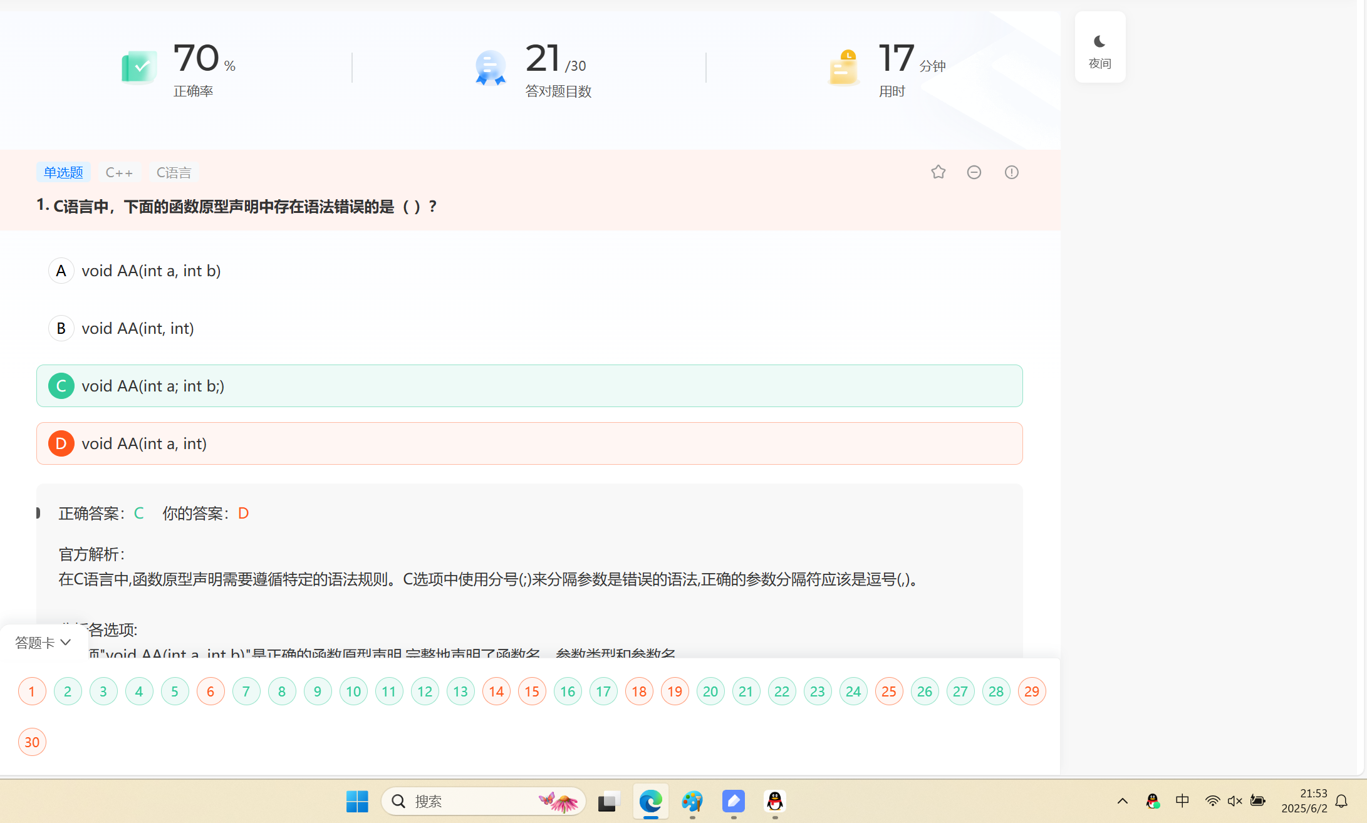Click the C++ tag
1367x823 pixels.
(119, 172)
